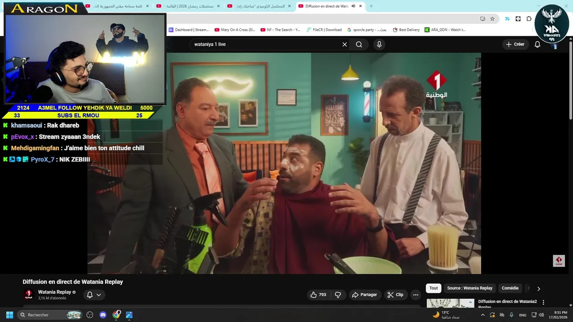
Task: Select 'Source : Watania Replay' chip
Action: (x=470, y=288)
